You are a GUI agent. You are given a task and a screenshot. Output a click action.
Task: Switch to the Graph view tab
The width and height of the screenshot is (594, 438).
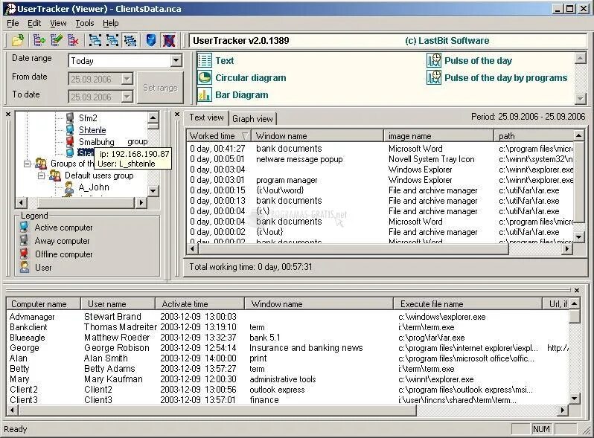[x=252, y=119]
